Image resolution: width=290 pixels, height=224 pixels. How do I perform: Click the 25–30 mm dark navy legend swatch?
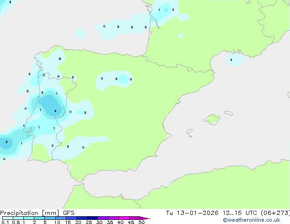click(x=92, y=218)
